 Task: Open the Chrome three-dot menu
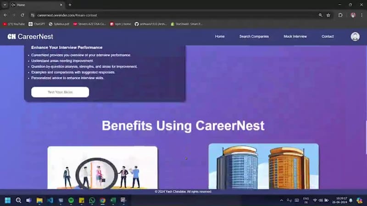coord(361,15)
